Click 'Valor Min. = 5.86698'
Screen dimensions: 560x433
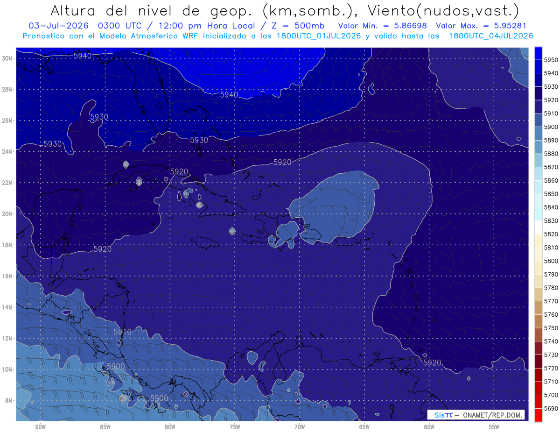pyautogui.click(x=383, y=26)
